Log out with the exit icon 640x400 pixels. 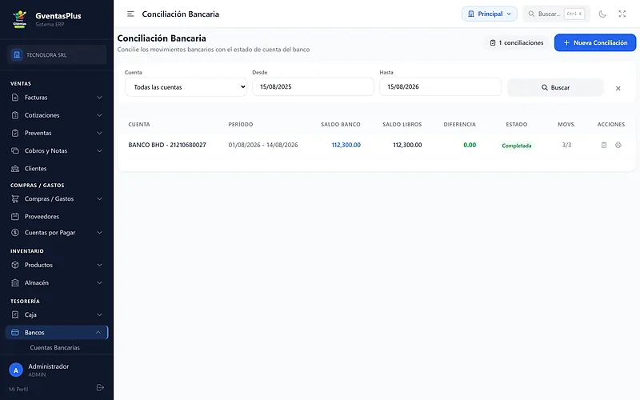[100, 387]
